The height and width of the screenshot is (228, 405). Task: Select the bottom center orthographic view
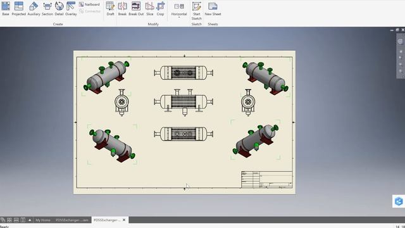point(184,134)
